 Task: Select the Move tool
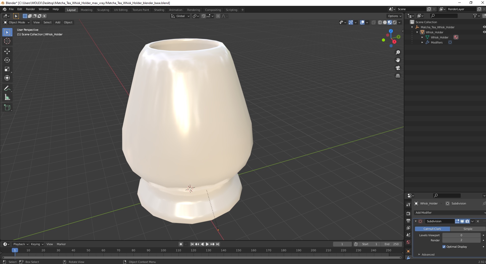coord(7,51)
